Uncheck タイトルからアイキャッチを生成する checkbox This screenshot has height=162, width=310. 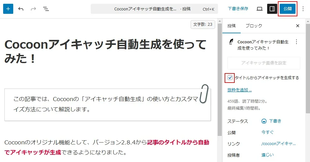click(230, 78)
